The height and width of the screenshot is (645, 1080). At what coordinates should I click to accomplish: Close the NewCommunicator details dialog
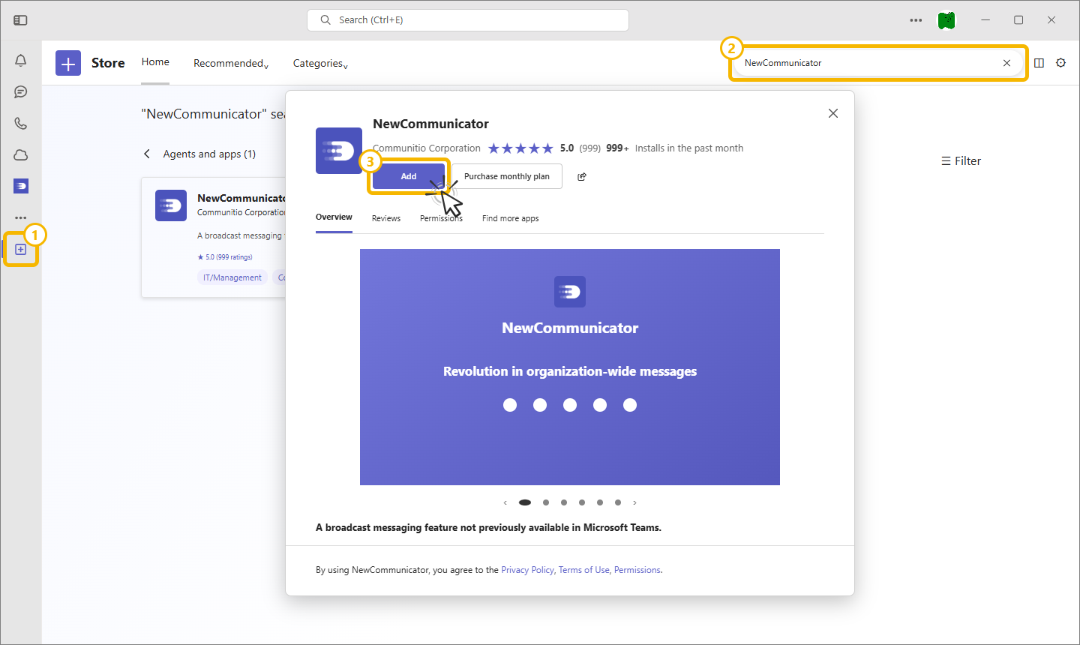pyautogui.click(x=832, y=113)
